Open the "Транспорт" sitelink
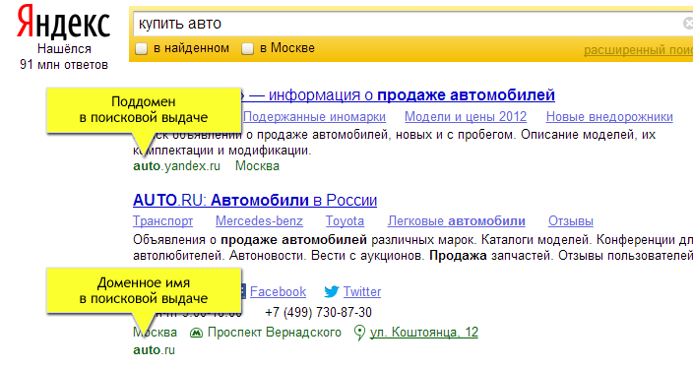This screenshot has height=368, width=693. (162, 220)
